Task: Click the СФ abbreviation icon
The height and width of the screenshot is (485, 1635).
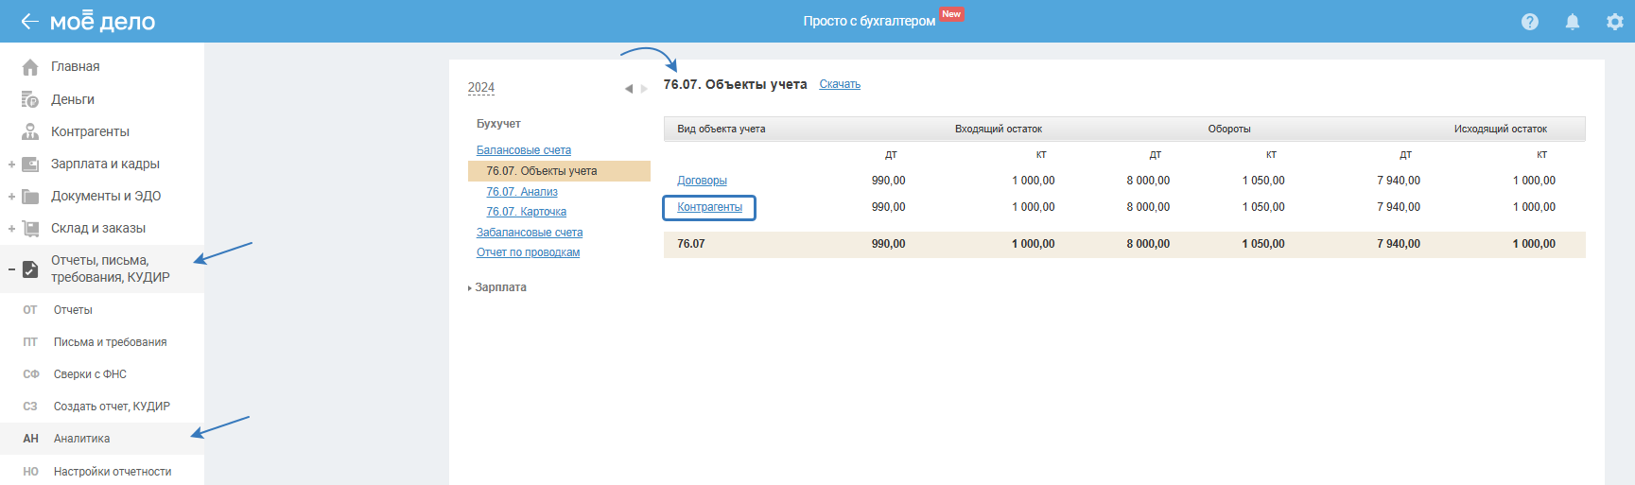Action: tap(30, 374)
